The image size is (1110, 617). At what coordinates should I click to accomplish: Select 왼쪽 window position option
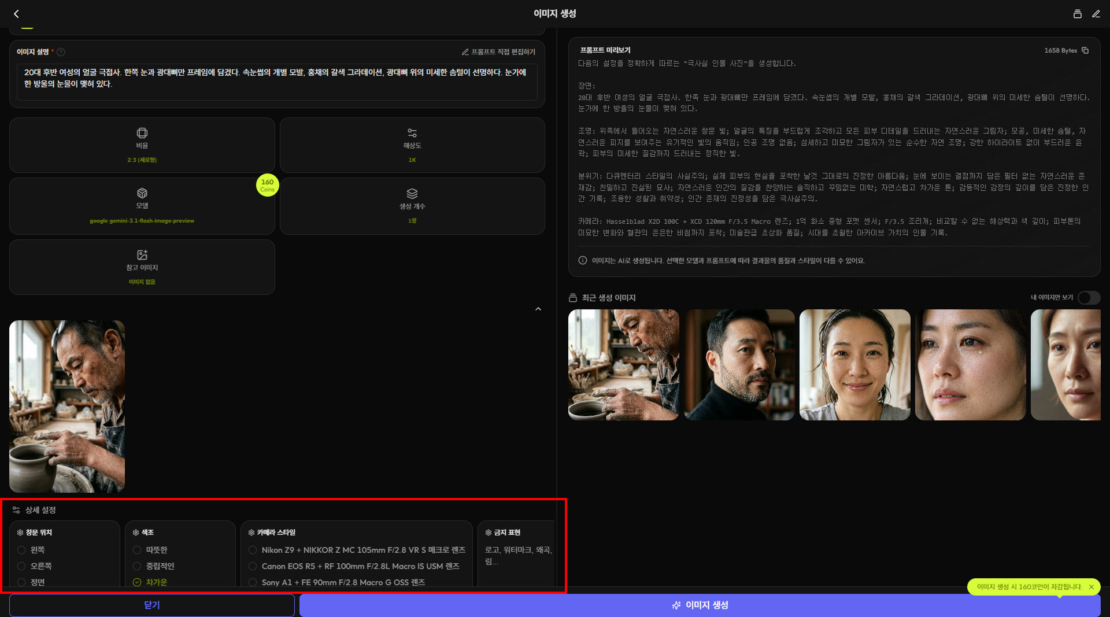(21, 550)
